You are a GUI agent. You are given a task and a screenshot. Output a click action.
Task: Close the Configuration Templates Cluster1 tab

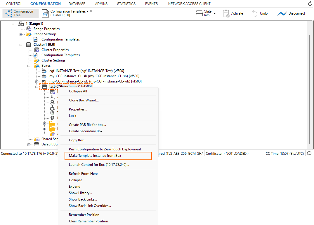point(91,11)
